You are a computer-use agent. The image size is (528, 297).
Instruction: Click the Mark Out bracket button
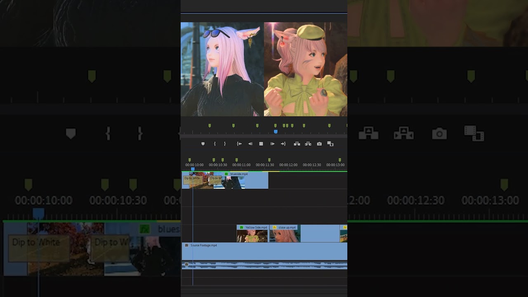click(x=225, y=144)
